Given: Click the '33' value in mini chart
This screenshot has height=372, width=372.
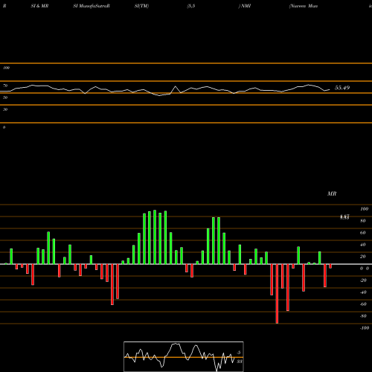Looking at the screenshot, I should tap(240, 362).
